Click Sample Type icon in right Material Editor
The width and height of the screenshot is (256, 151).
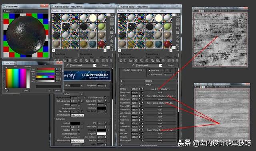tap(178, 16)
